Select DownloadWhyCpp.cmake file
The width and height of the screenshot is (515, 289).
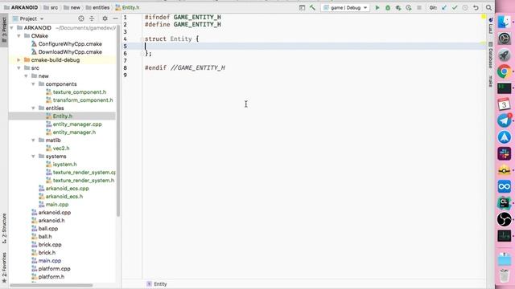click(70, 51)
